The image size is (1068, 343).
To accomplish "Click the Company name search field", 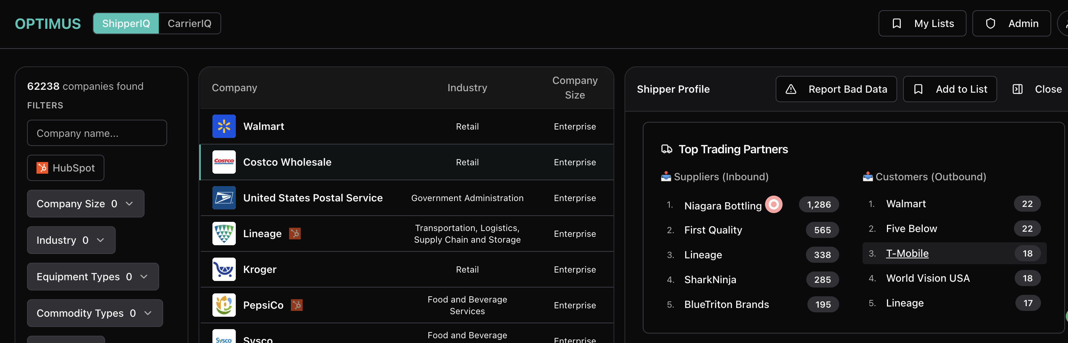I will pos(97,133).
